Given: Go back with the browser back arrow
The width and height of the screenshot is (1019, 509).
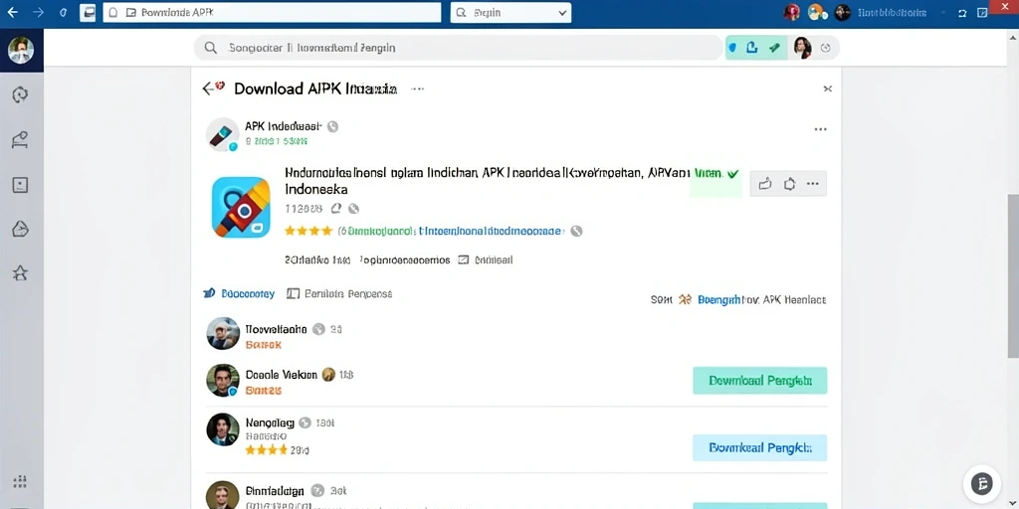Looking at the screenshot, I should [x=12, y=12].
